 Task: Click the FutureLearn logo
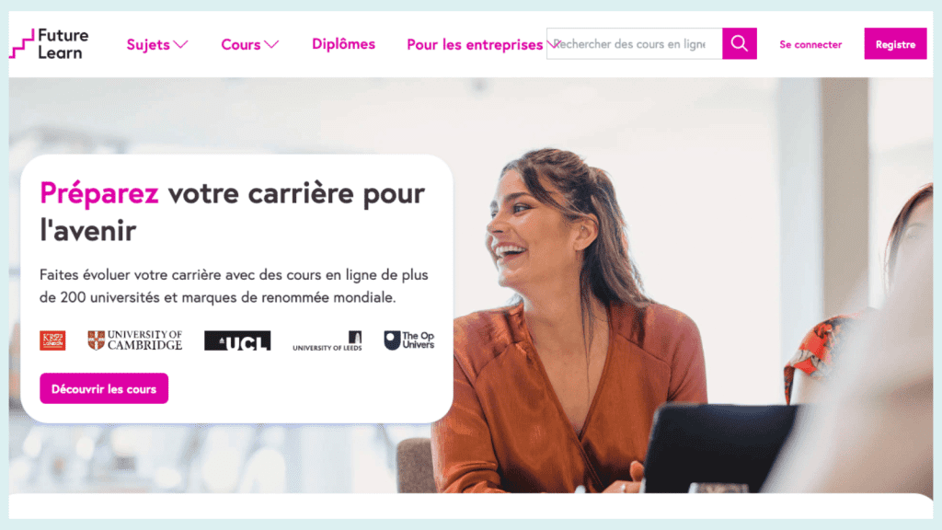click(50, 44)
